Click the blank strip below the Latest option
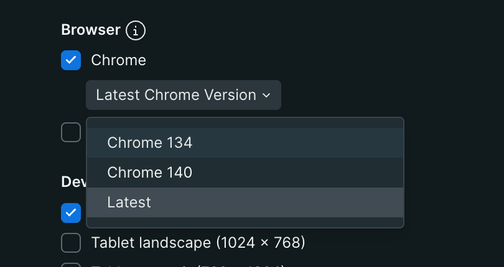The width and height of the screenshot is (504, 267). (245, 222)
